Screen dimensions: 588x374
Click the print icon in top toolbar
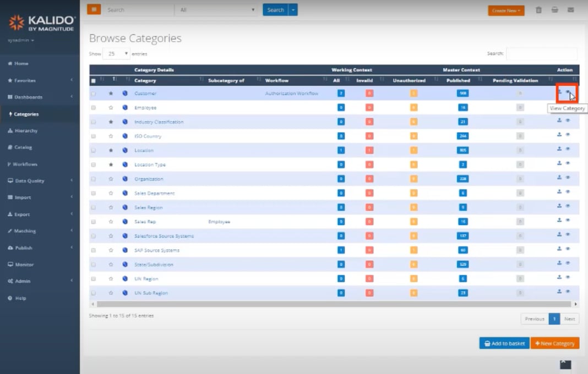555,9
